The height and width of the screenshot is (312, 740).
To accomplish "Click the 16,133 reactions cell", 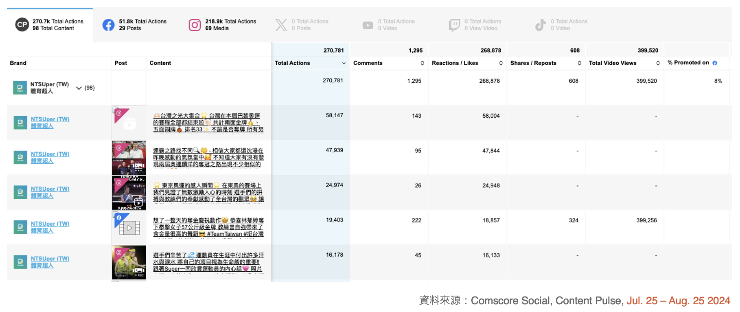I will (x=491, y=255).
